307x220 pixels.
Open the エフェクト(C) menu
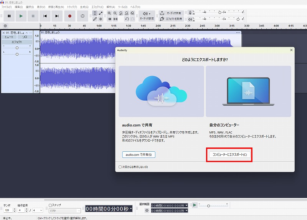pyautogui.click(x=97, y=7)
